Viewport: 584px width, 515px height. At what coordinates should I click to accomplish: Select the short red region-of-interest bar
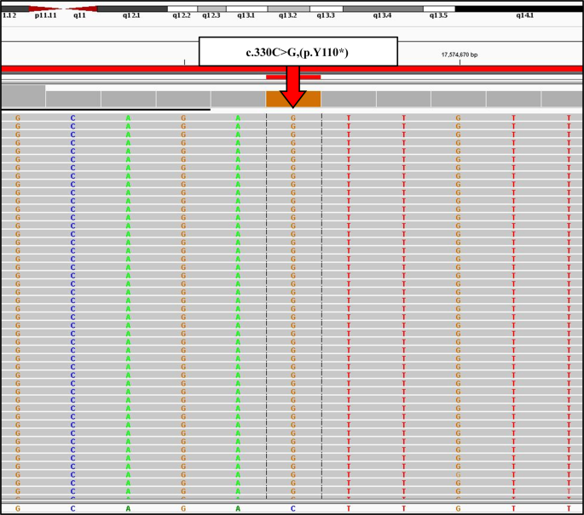tap(293, 77)
